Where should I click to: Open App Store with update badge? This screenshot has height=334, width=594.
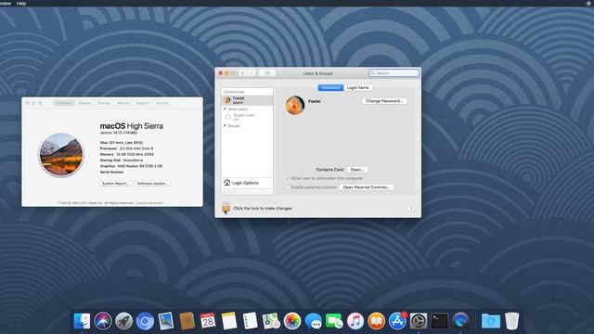click(397, 321)
